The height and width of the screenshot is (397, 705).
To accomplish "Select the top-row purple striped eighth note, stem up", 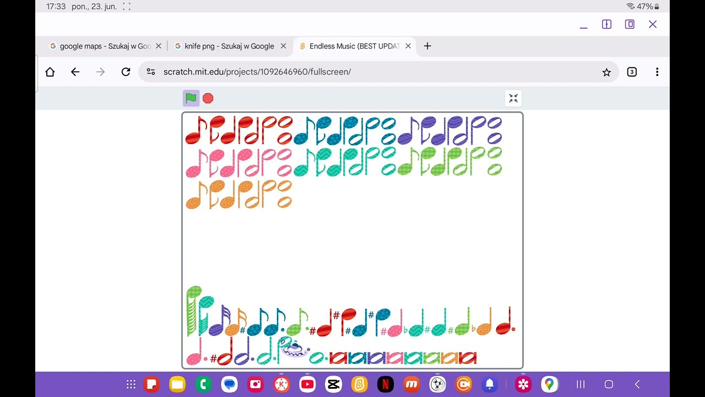I will point(409,131).
